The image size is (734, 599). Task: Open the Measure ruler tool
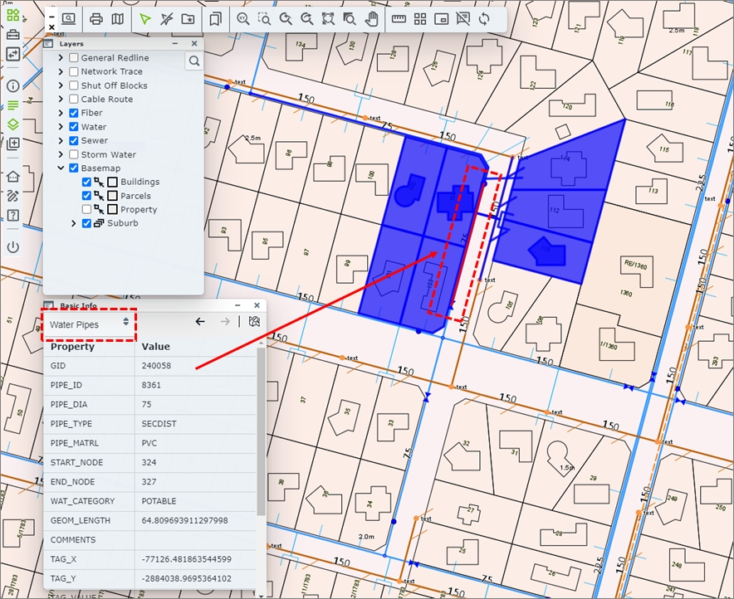tap(399, 19)
